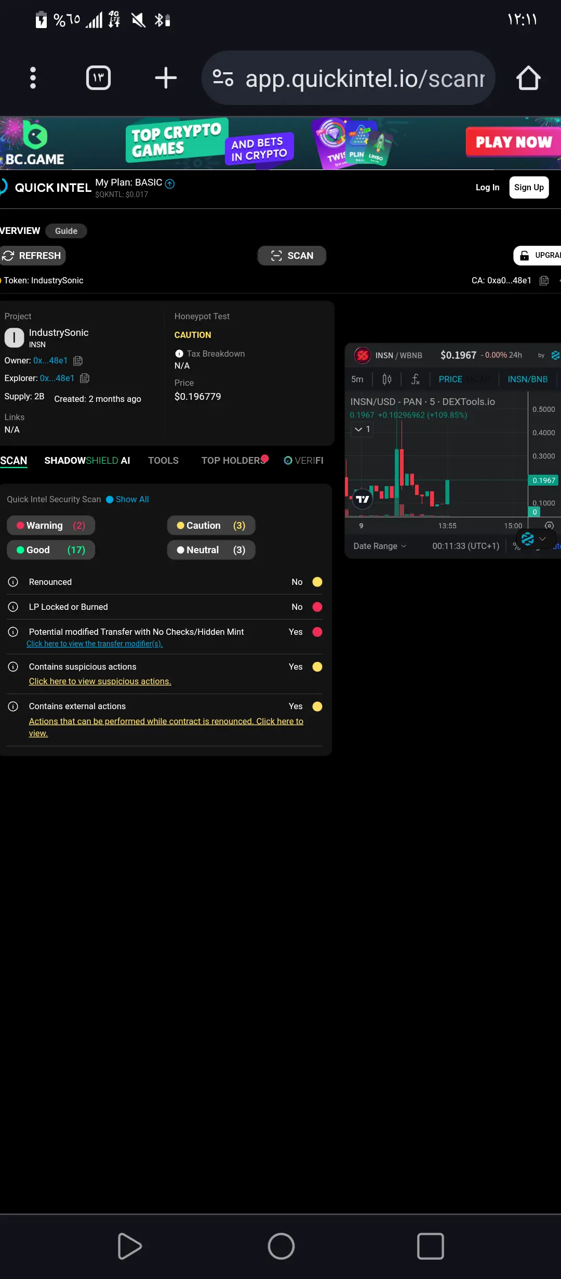Select the SCAN tab

tap(14, 461)
